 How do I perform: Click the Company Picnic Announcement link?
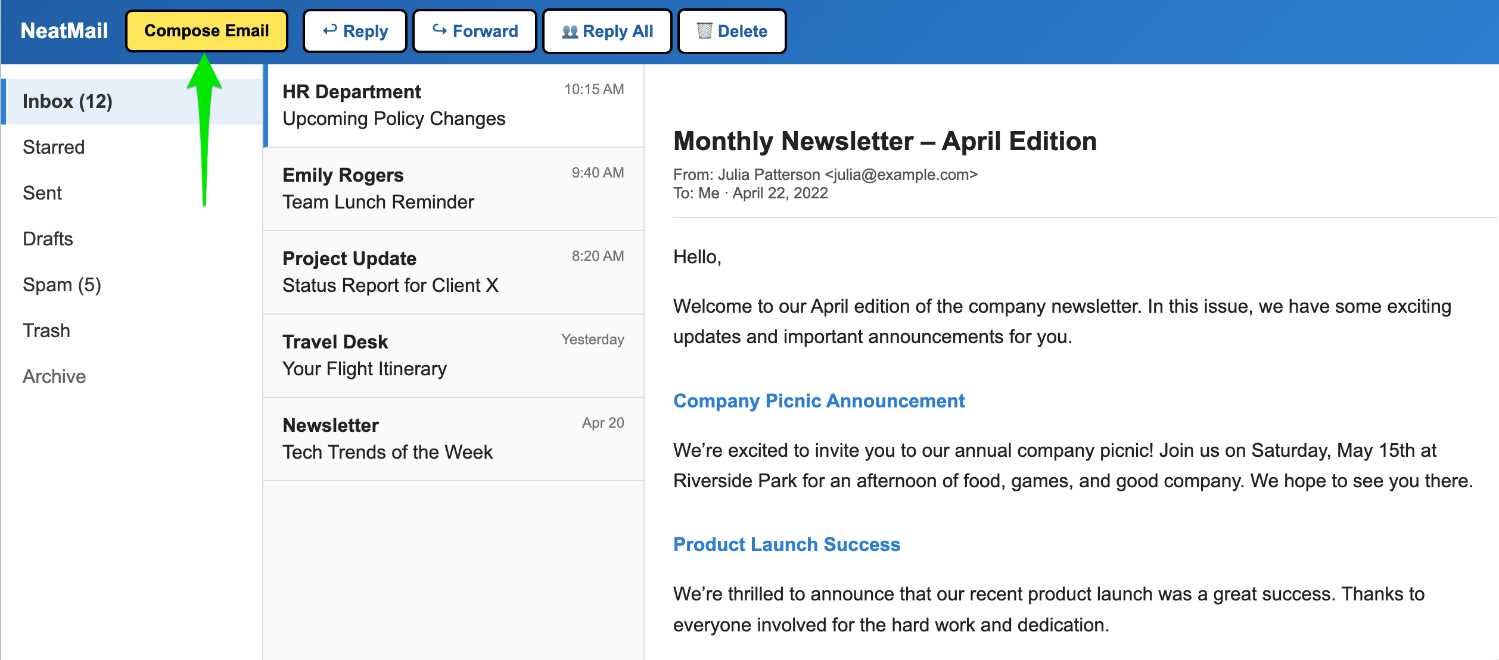pyautogui.click(x=819, y=401)
